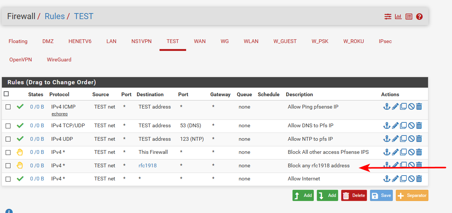Open the filter sliders icon in header
452x213 pixels.
(x=388, y=16)
